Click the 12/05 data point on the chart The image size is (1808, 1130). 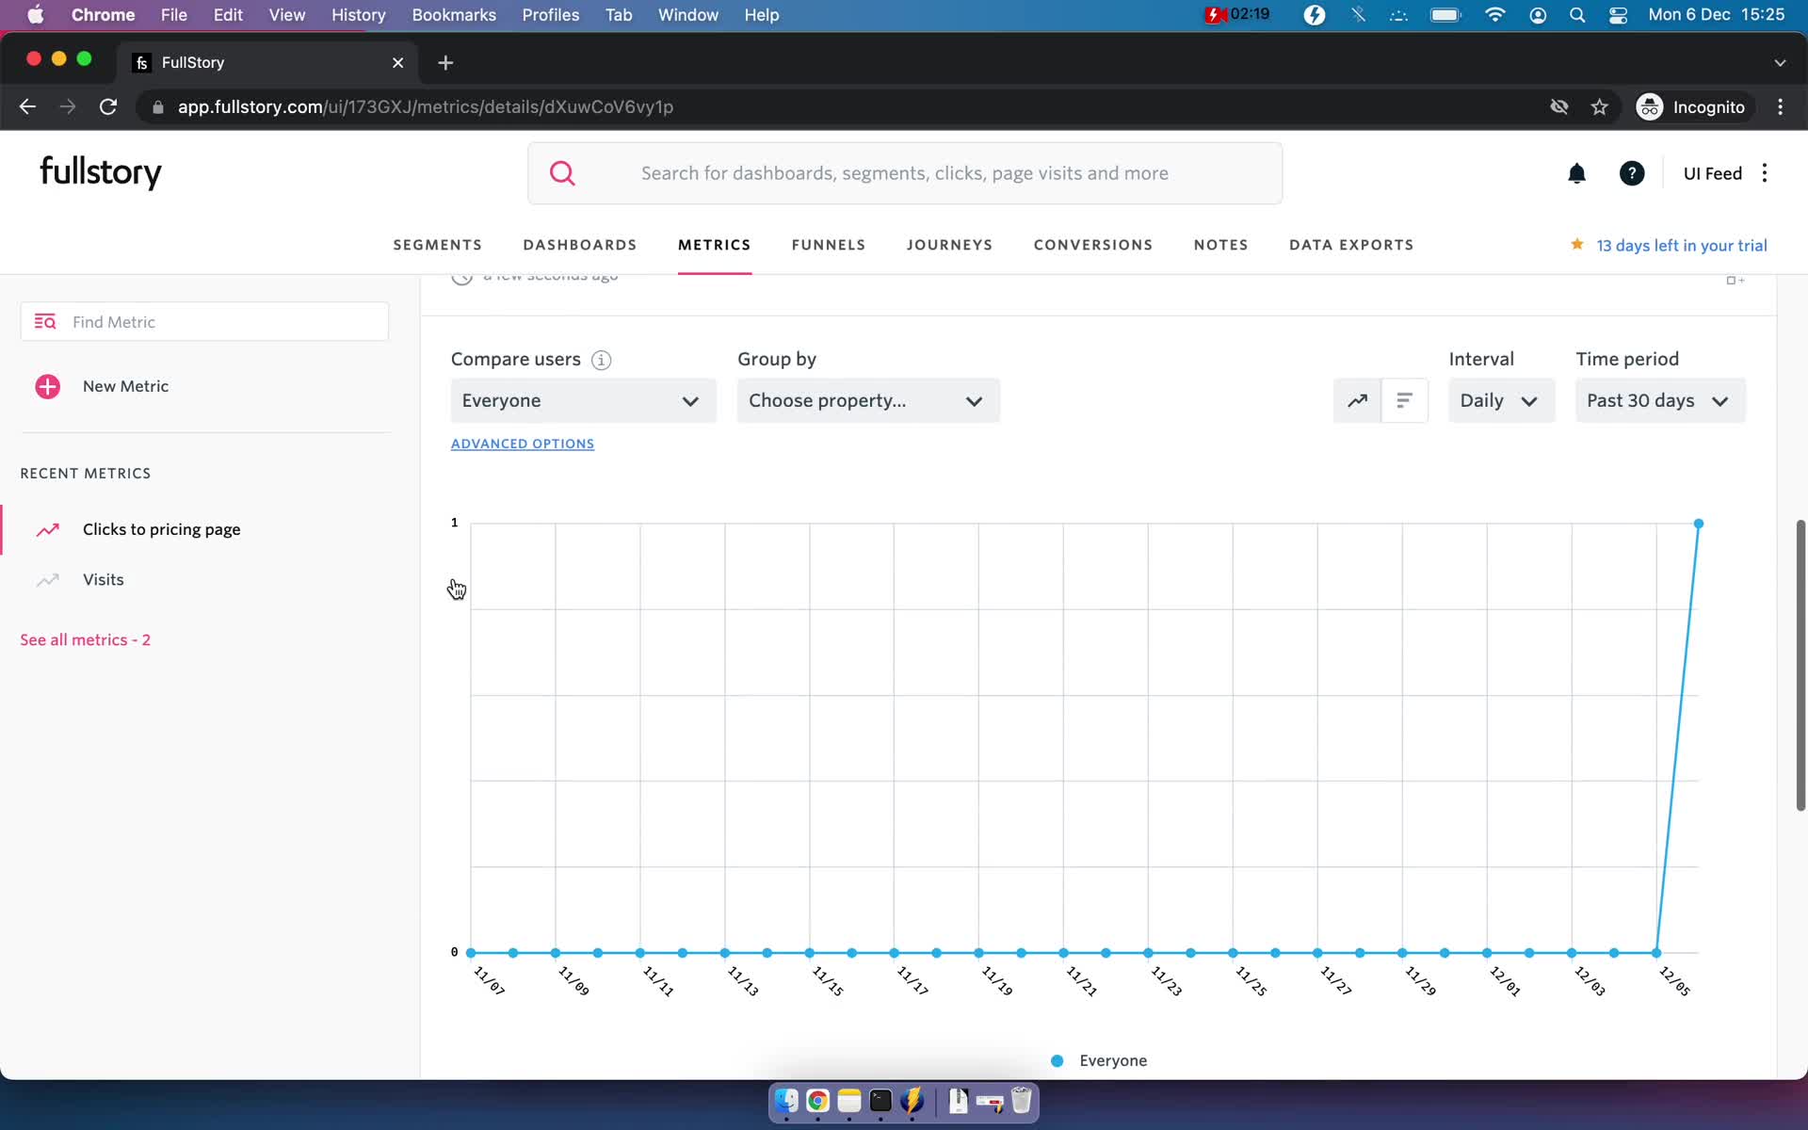(x=1699, y=524)
